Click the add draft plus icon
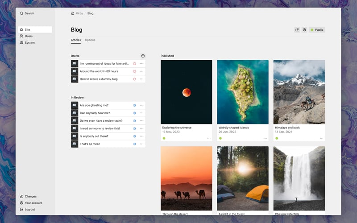357x223 pixels. (143, 56)
